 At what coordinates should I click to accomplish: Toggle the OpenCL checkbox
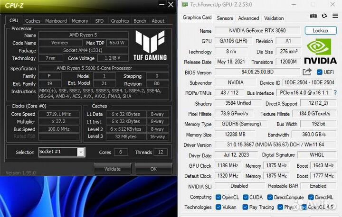coord(218,197)
